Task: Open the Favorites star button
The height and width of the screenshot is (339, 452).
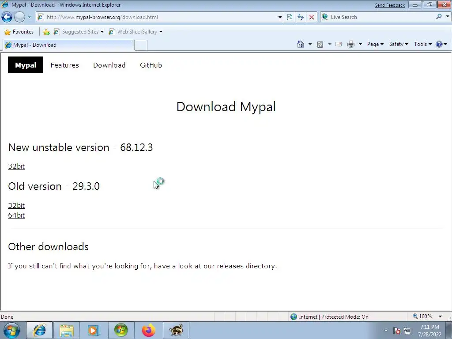Action: pos(19,32)
